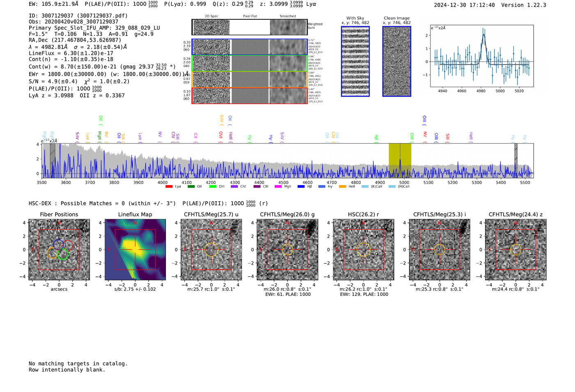Click the S/N = 4.9(±0.4) text

53,81
